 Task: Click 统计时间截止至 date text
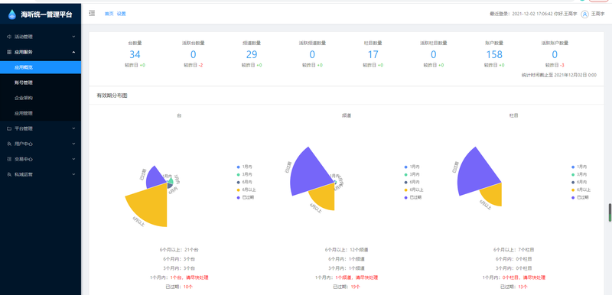tap(558, 75)
